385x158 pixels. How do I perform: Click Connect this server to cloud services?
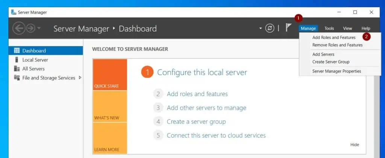[216, 135]
